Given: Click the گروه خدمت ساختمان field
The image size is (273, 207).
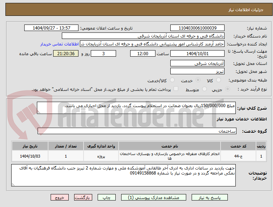Looking at the screenshot, I should 137,131.
